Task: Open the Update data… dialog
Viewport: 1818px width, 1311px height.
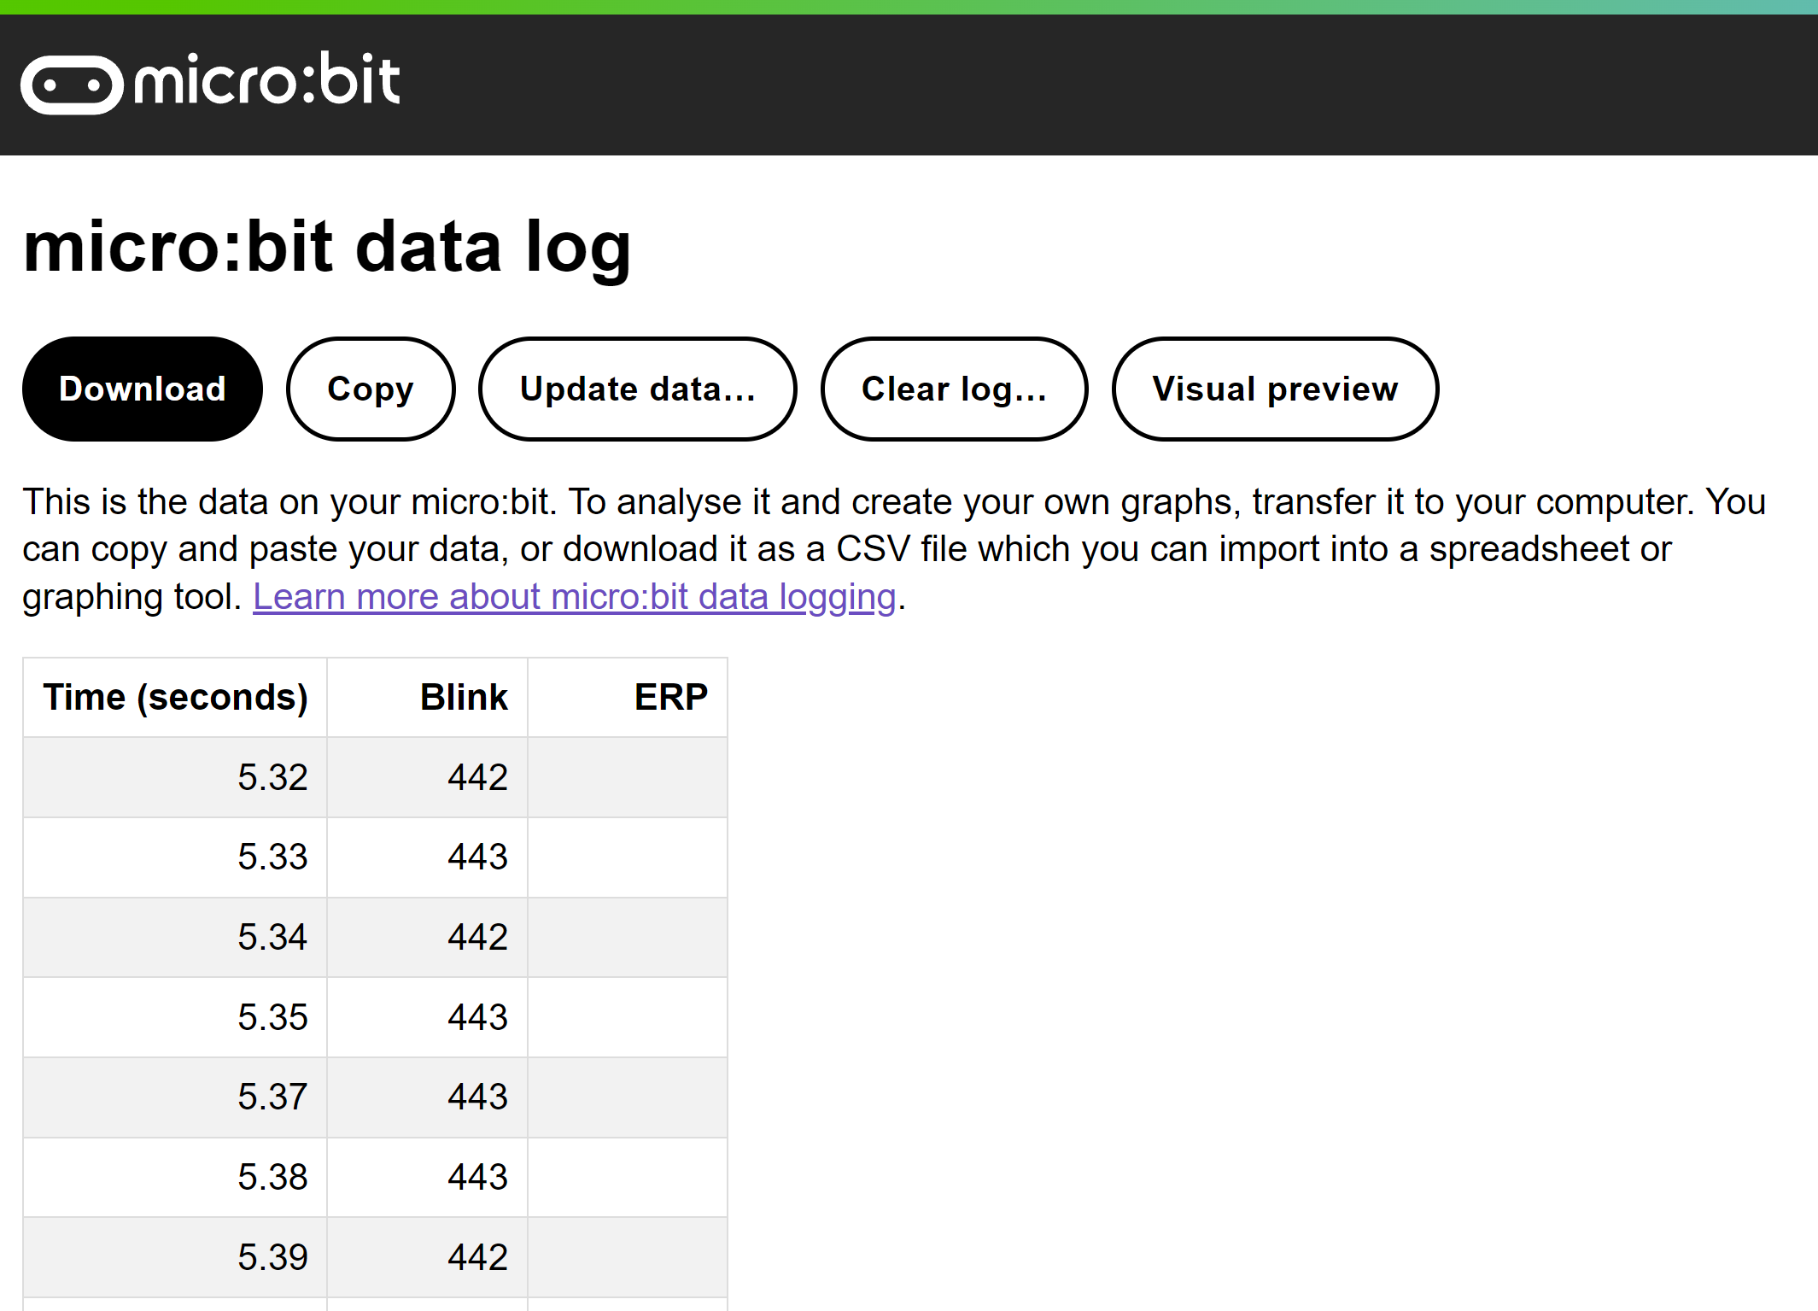Action: (638, 389)
